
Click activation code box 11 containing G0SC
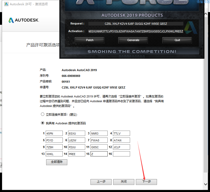pos(99,147)
